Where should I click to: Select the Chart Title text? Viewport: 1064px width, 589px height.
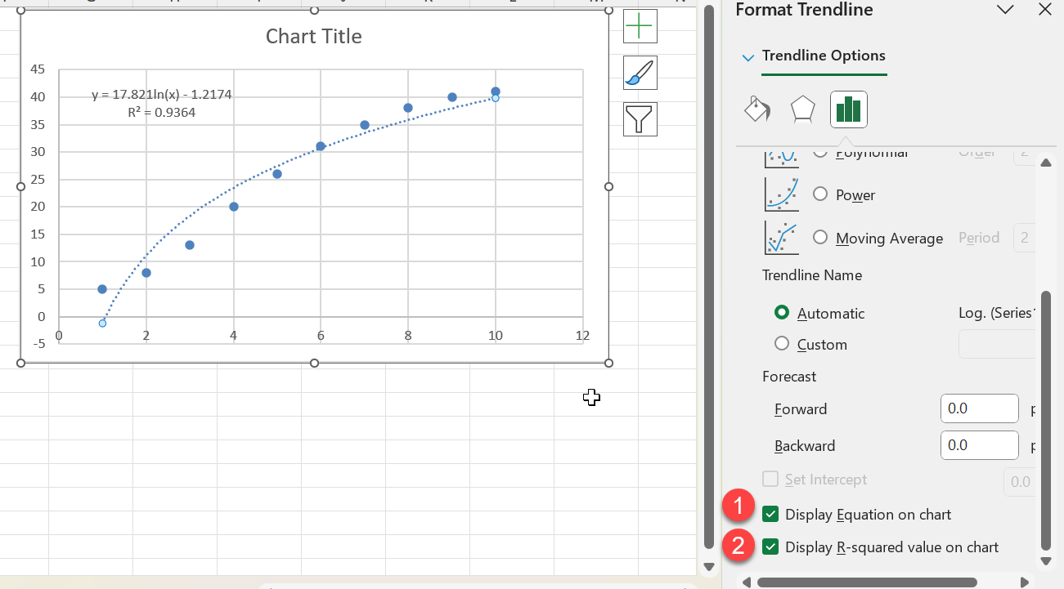pyautogui.click(x=314, y=36)
